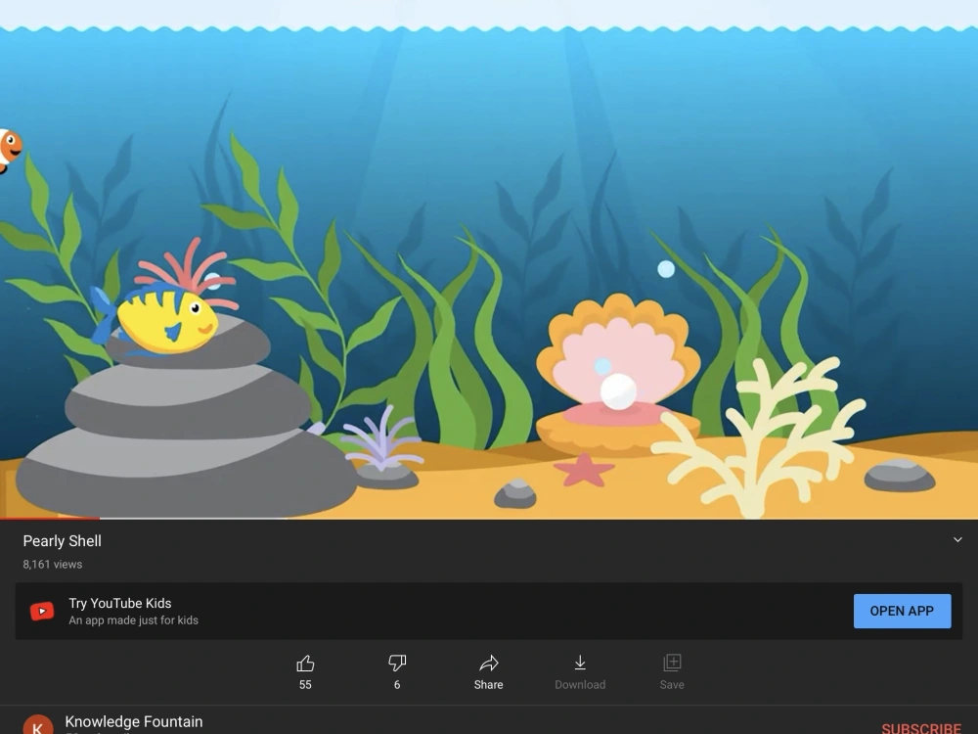Open Knowledge Fountain channel name
978x734 pixels.
133,721
